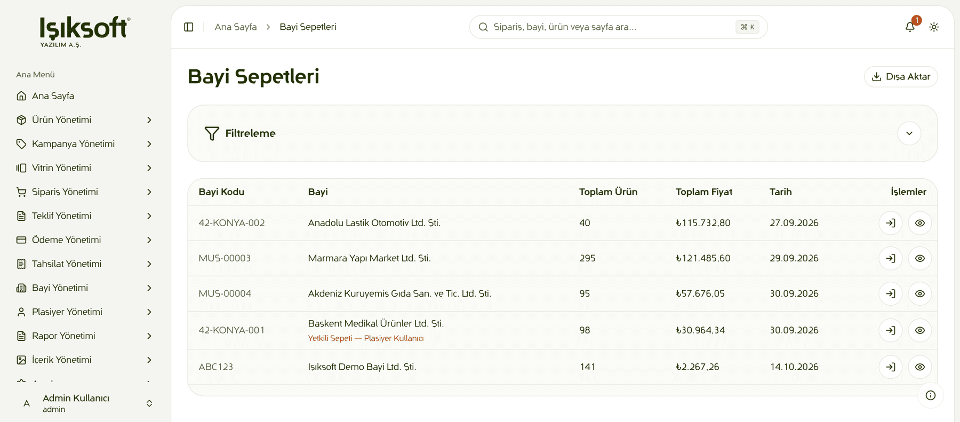Switch theme with the sun icon

(x=934, y=27)
